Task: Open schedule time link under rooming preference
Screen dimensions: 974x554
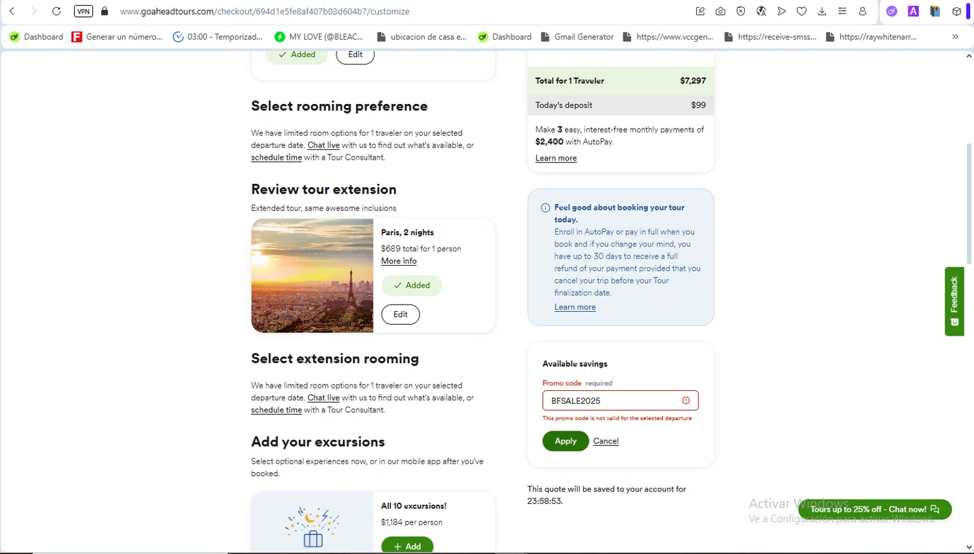Action: [277, 158]
